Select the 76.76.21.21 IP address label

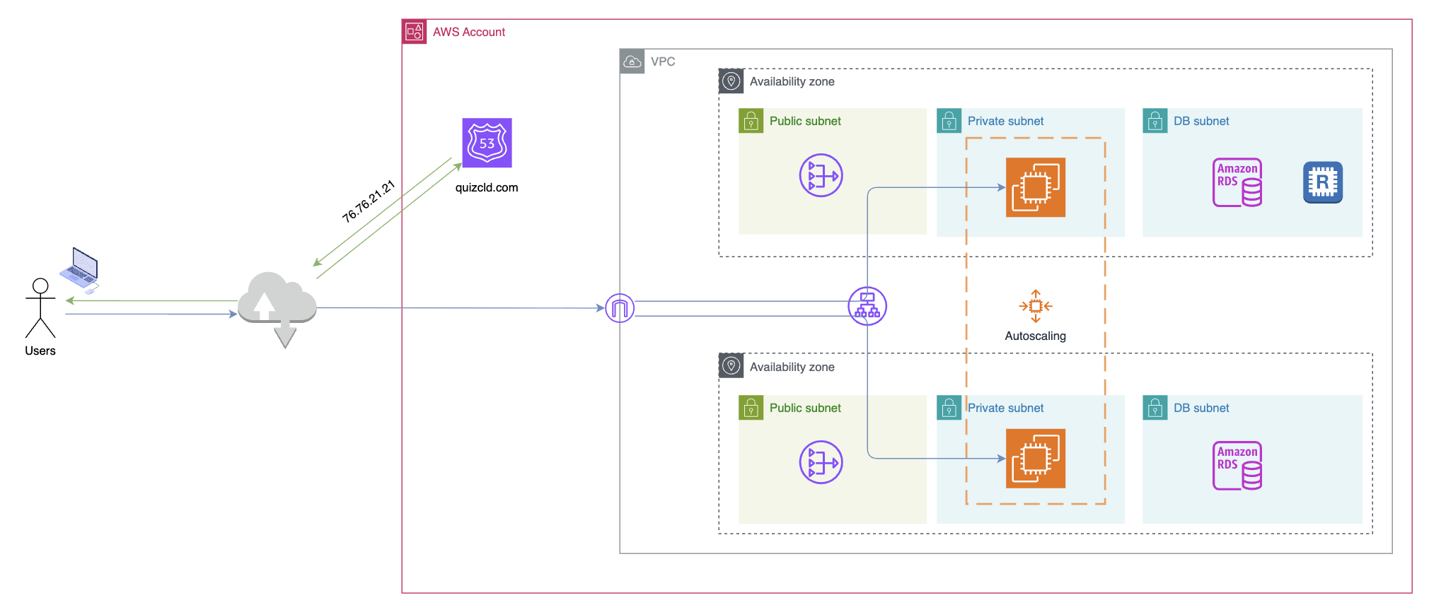(368, 202)
